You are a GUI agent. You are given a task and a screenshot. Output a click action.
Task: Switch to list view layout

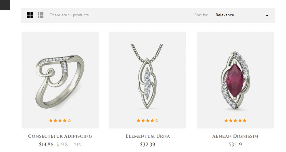click(41, 15)
